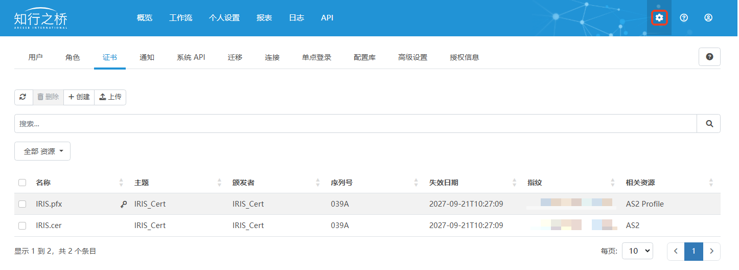Go to the previous page arrow

(x=676, y=251)
